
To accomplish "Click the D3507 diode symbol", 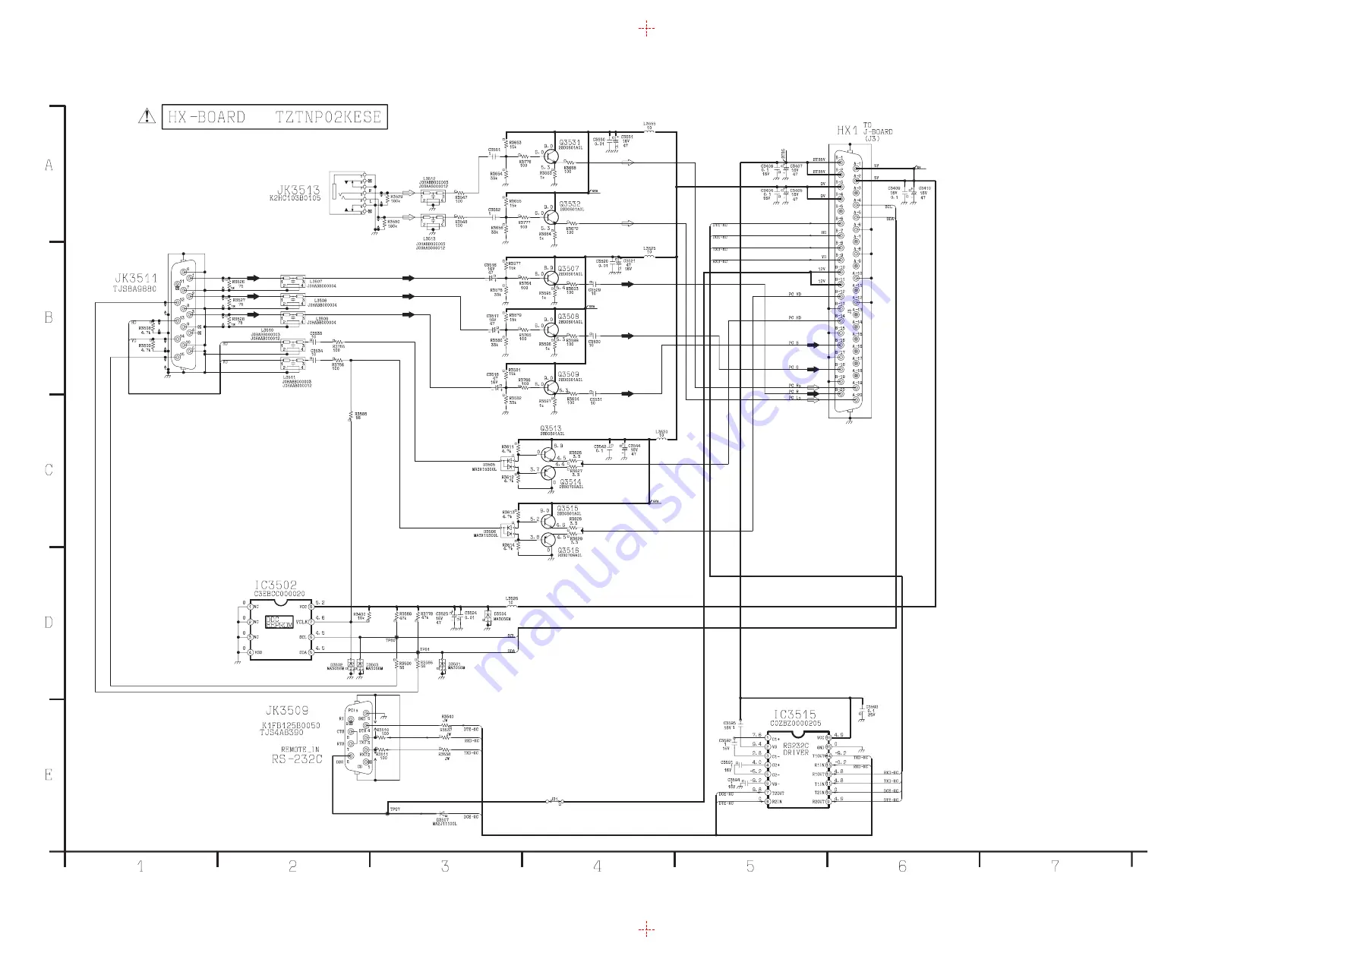I will pos(443,815).
